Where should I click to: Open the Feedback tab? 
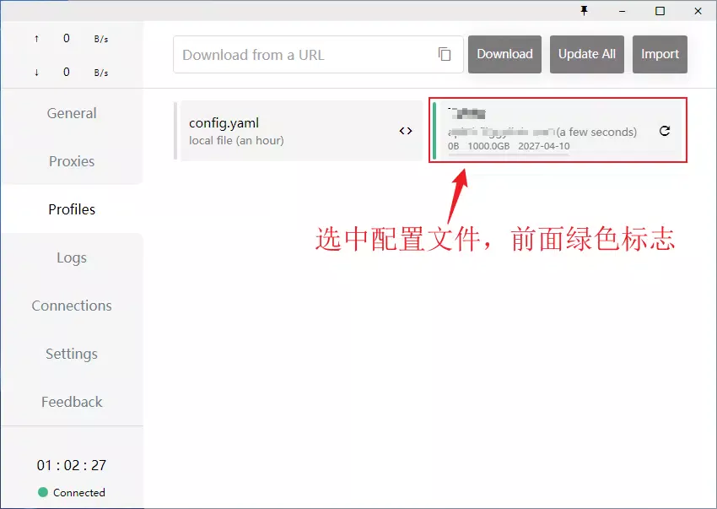(x=72, y=402)
